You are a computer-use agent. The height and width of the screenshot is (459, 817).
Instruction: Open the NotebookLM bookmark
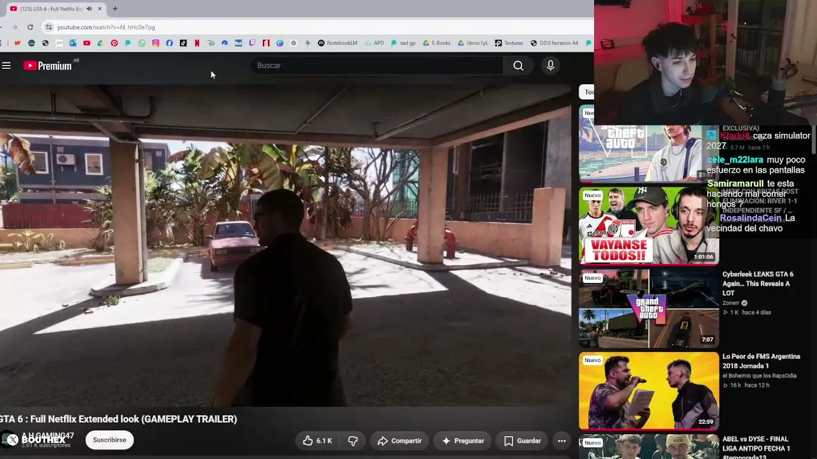(x=338, y=43)
